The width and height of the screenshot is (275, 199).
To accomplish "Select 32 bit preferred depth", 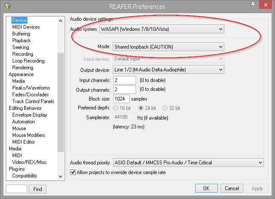I will pyautogui.click(x=165, y=108).
